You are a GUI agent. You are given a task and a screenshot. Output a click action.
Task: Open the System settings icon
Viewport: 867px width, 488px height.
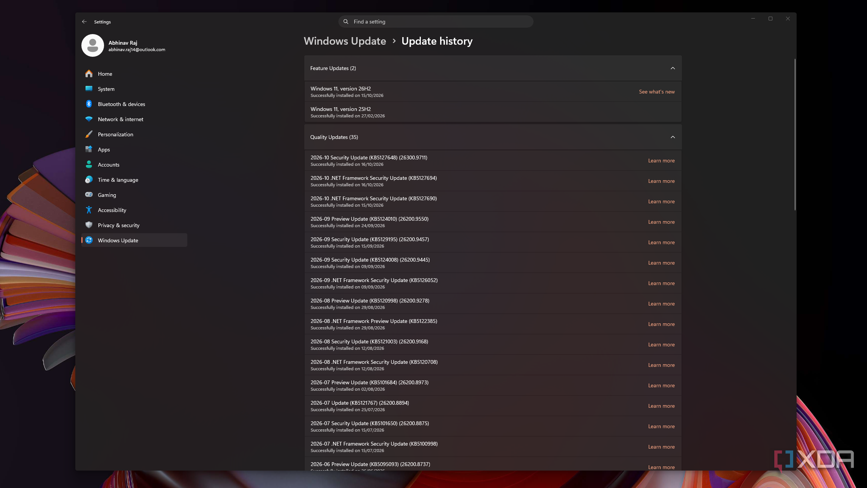[89, 89]
